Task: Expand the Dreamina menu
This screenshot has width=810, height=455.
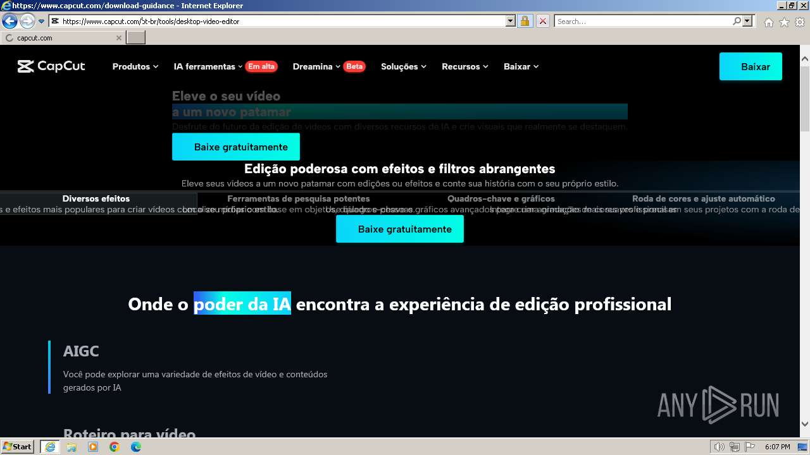Action: (316, 66)
